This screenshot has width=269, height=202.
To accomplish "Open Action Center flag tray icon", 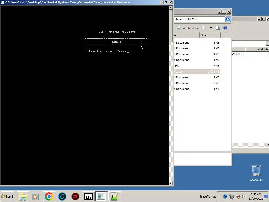I will point(237,196).
